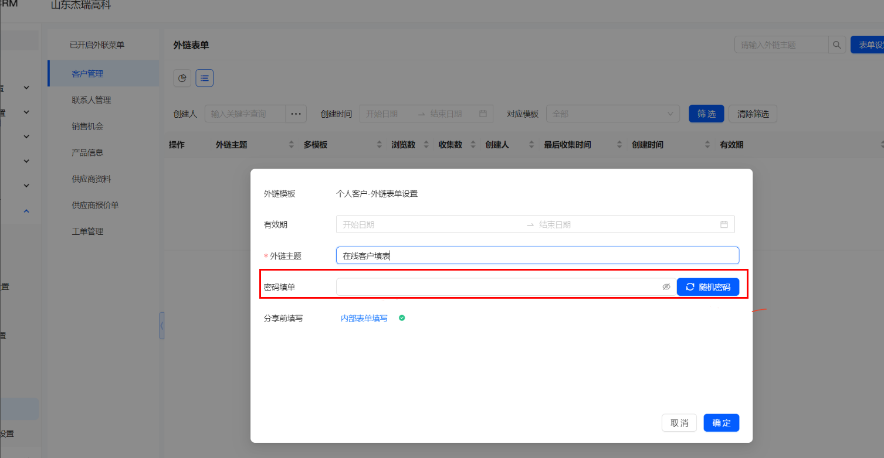This screenshot has width=884, height=458.
Task: Click calendar icon in 有效期 field
Action: (x=724, y=224)
